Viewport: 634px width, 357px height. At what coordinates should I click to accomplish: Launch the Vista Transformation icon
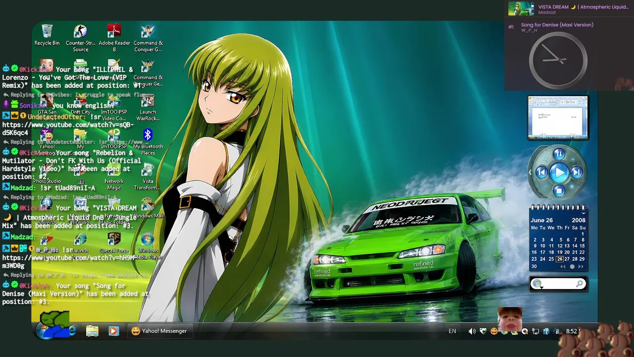[x=148, y=177]
